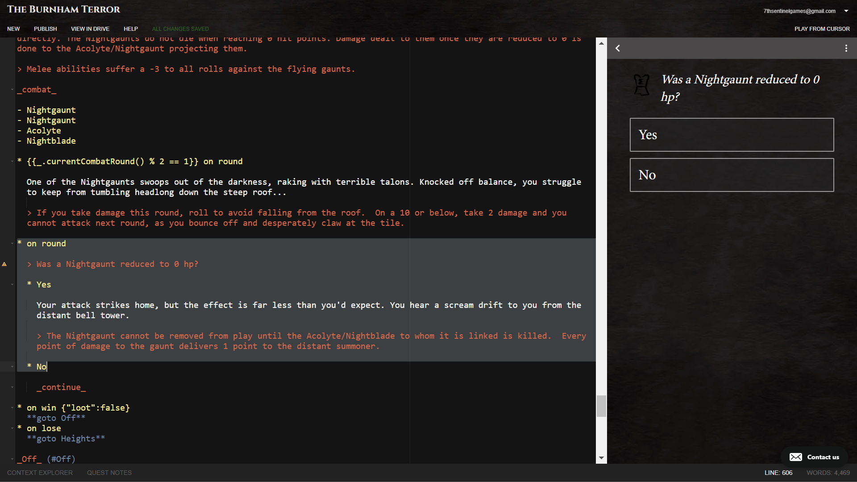Collapse the highlighted 'on round' block
This screenshot has height=482, width=857.
12,244
